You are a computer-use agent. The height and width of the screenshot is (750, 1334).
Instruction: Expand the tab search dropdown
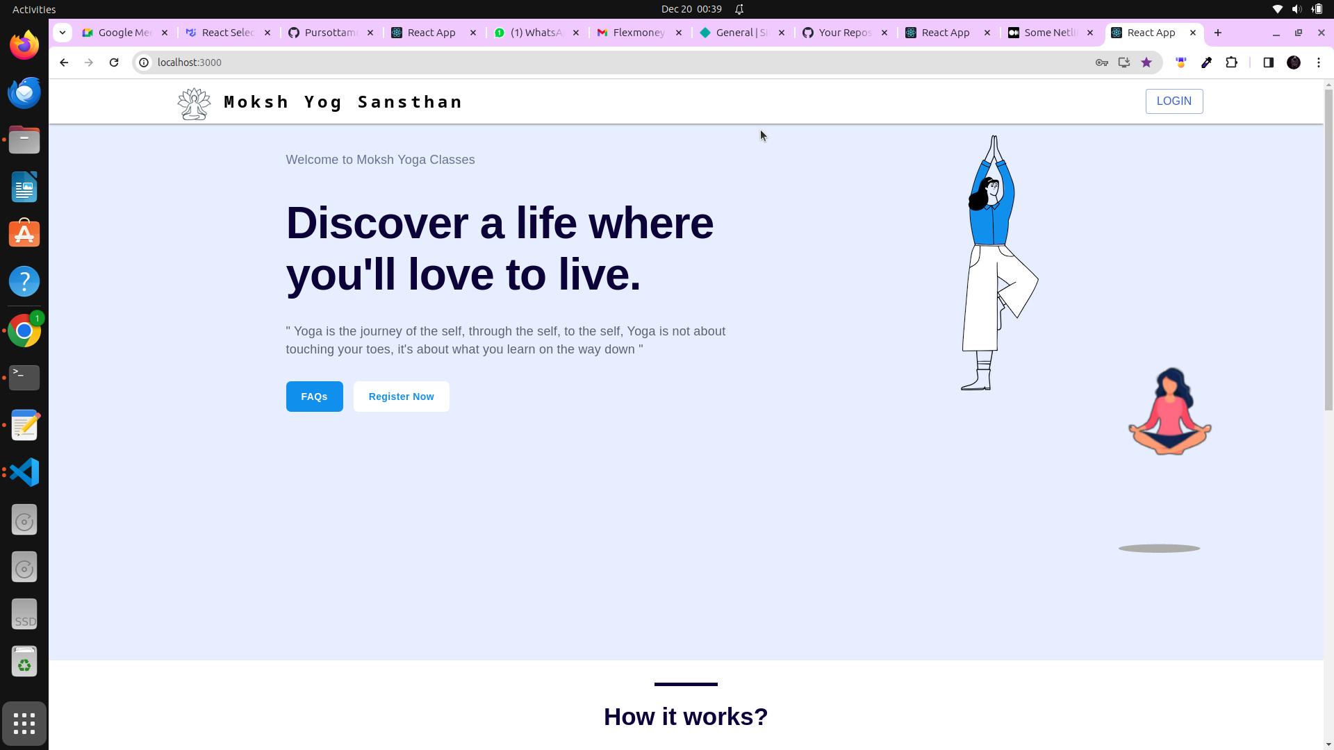[63, 33]
